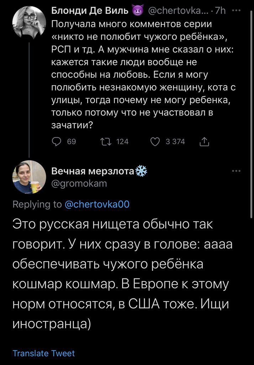
Task: Open the @gromokam handle
Action: pyautogui.click(x=79, y=183)
